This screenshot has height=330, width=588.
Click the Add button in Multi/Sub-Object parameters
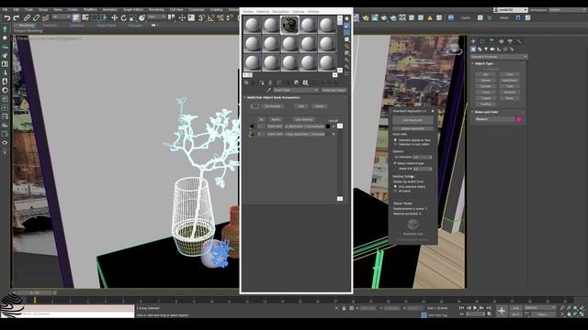tap(300, 106)
